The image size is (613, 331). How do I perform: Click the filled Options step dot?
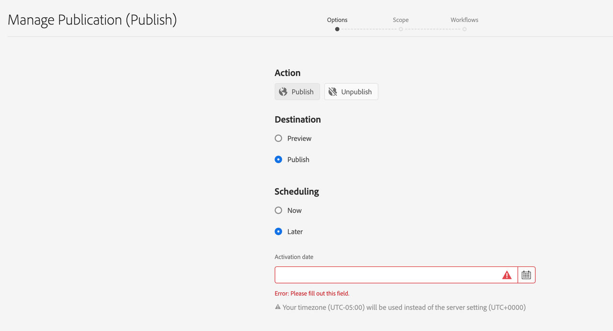pos(337,29)
